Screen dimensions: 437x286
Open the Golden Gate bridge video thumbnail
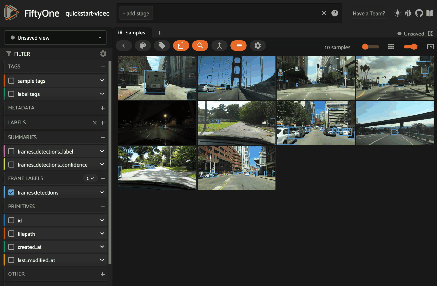coord(237,78)
